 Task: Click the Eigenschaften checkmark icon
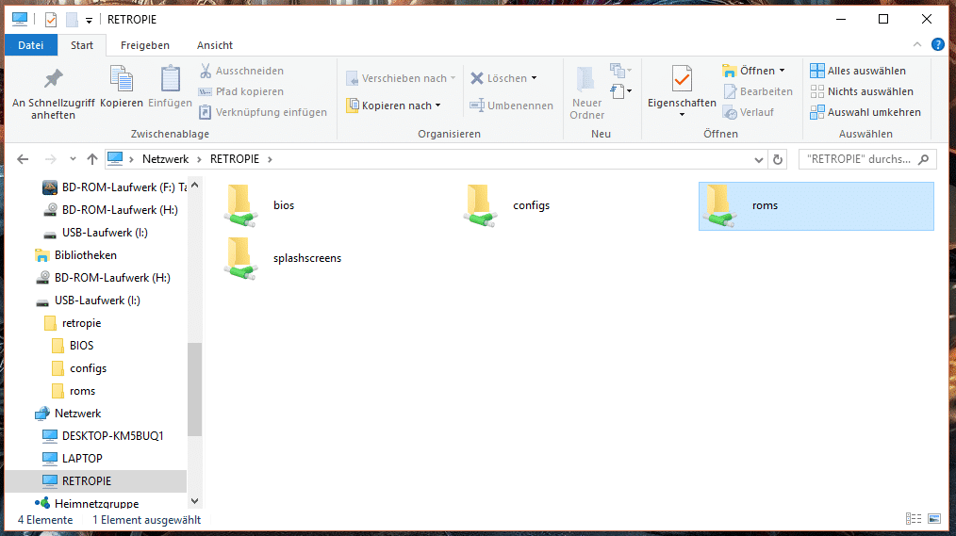pos(682,79)
